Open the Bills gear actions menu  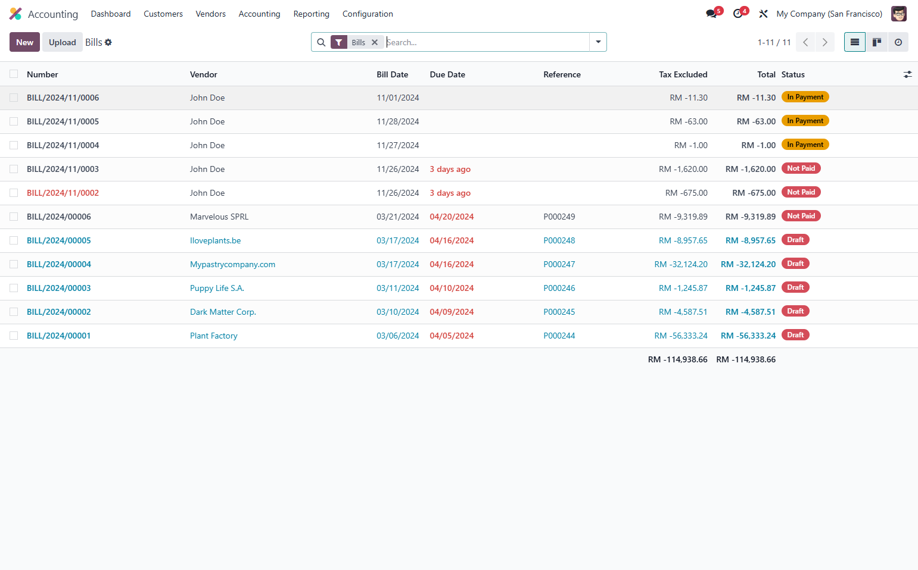coord(108,42)
